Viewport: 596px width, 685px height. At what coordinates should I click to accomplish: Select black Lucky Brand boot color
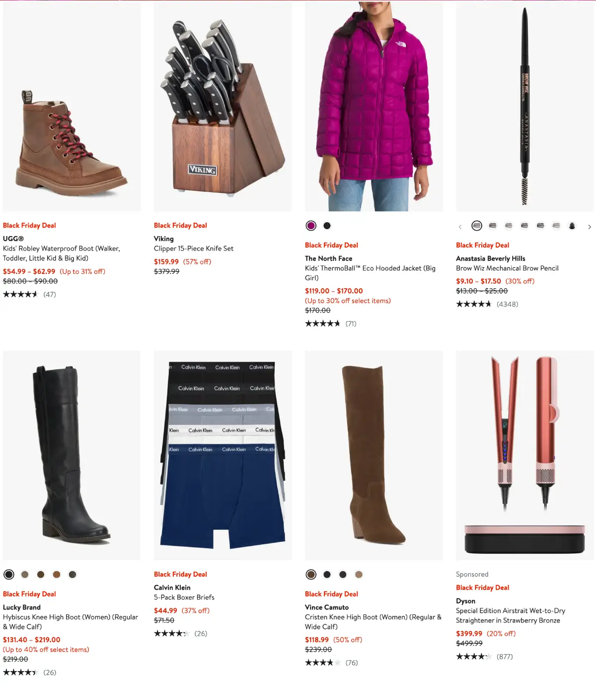coord(9,575)
